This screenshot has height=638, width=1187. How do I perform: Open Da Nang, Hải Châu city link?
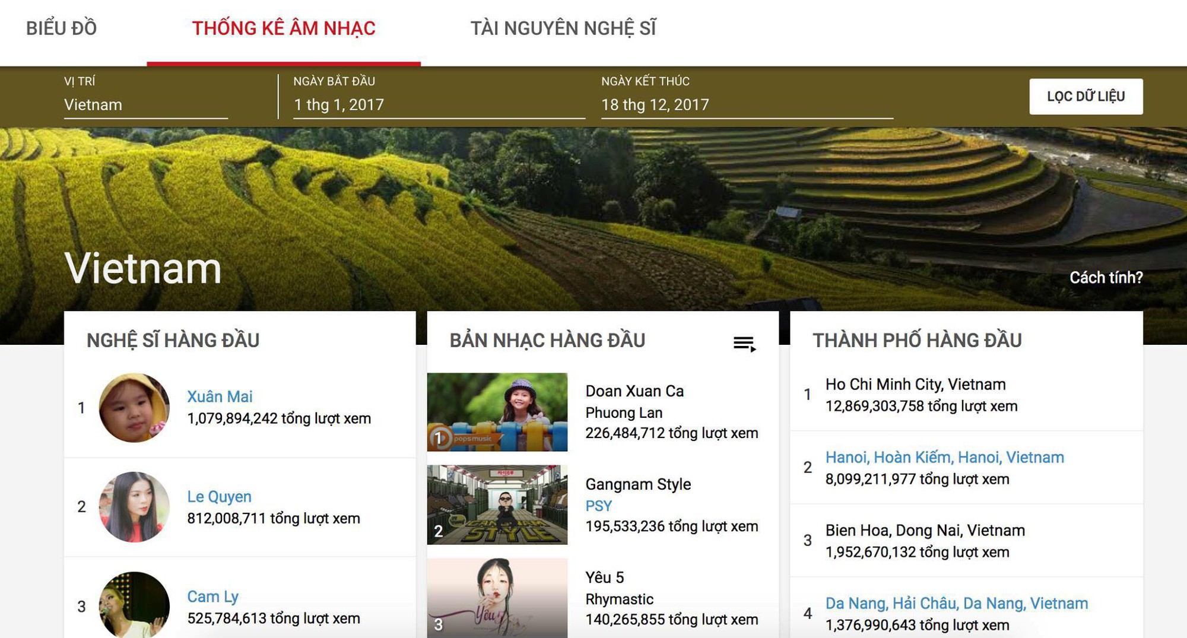click(956, 604)
